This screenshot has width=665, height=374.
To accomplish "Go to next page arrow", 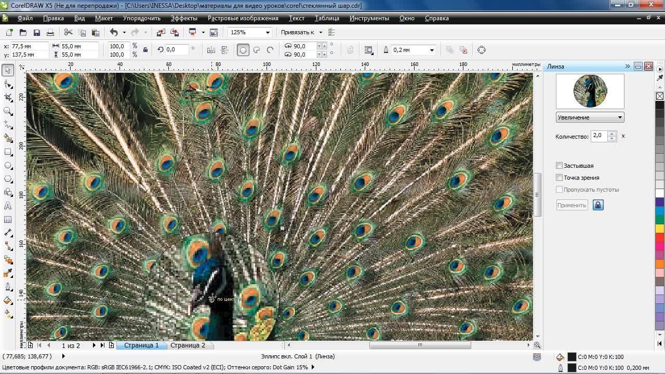I will pos(94,345).
